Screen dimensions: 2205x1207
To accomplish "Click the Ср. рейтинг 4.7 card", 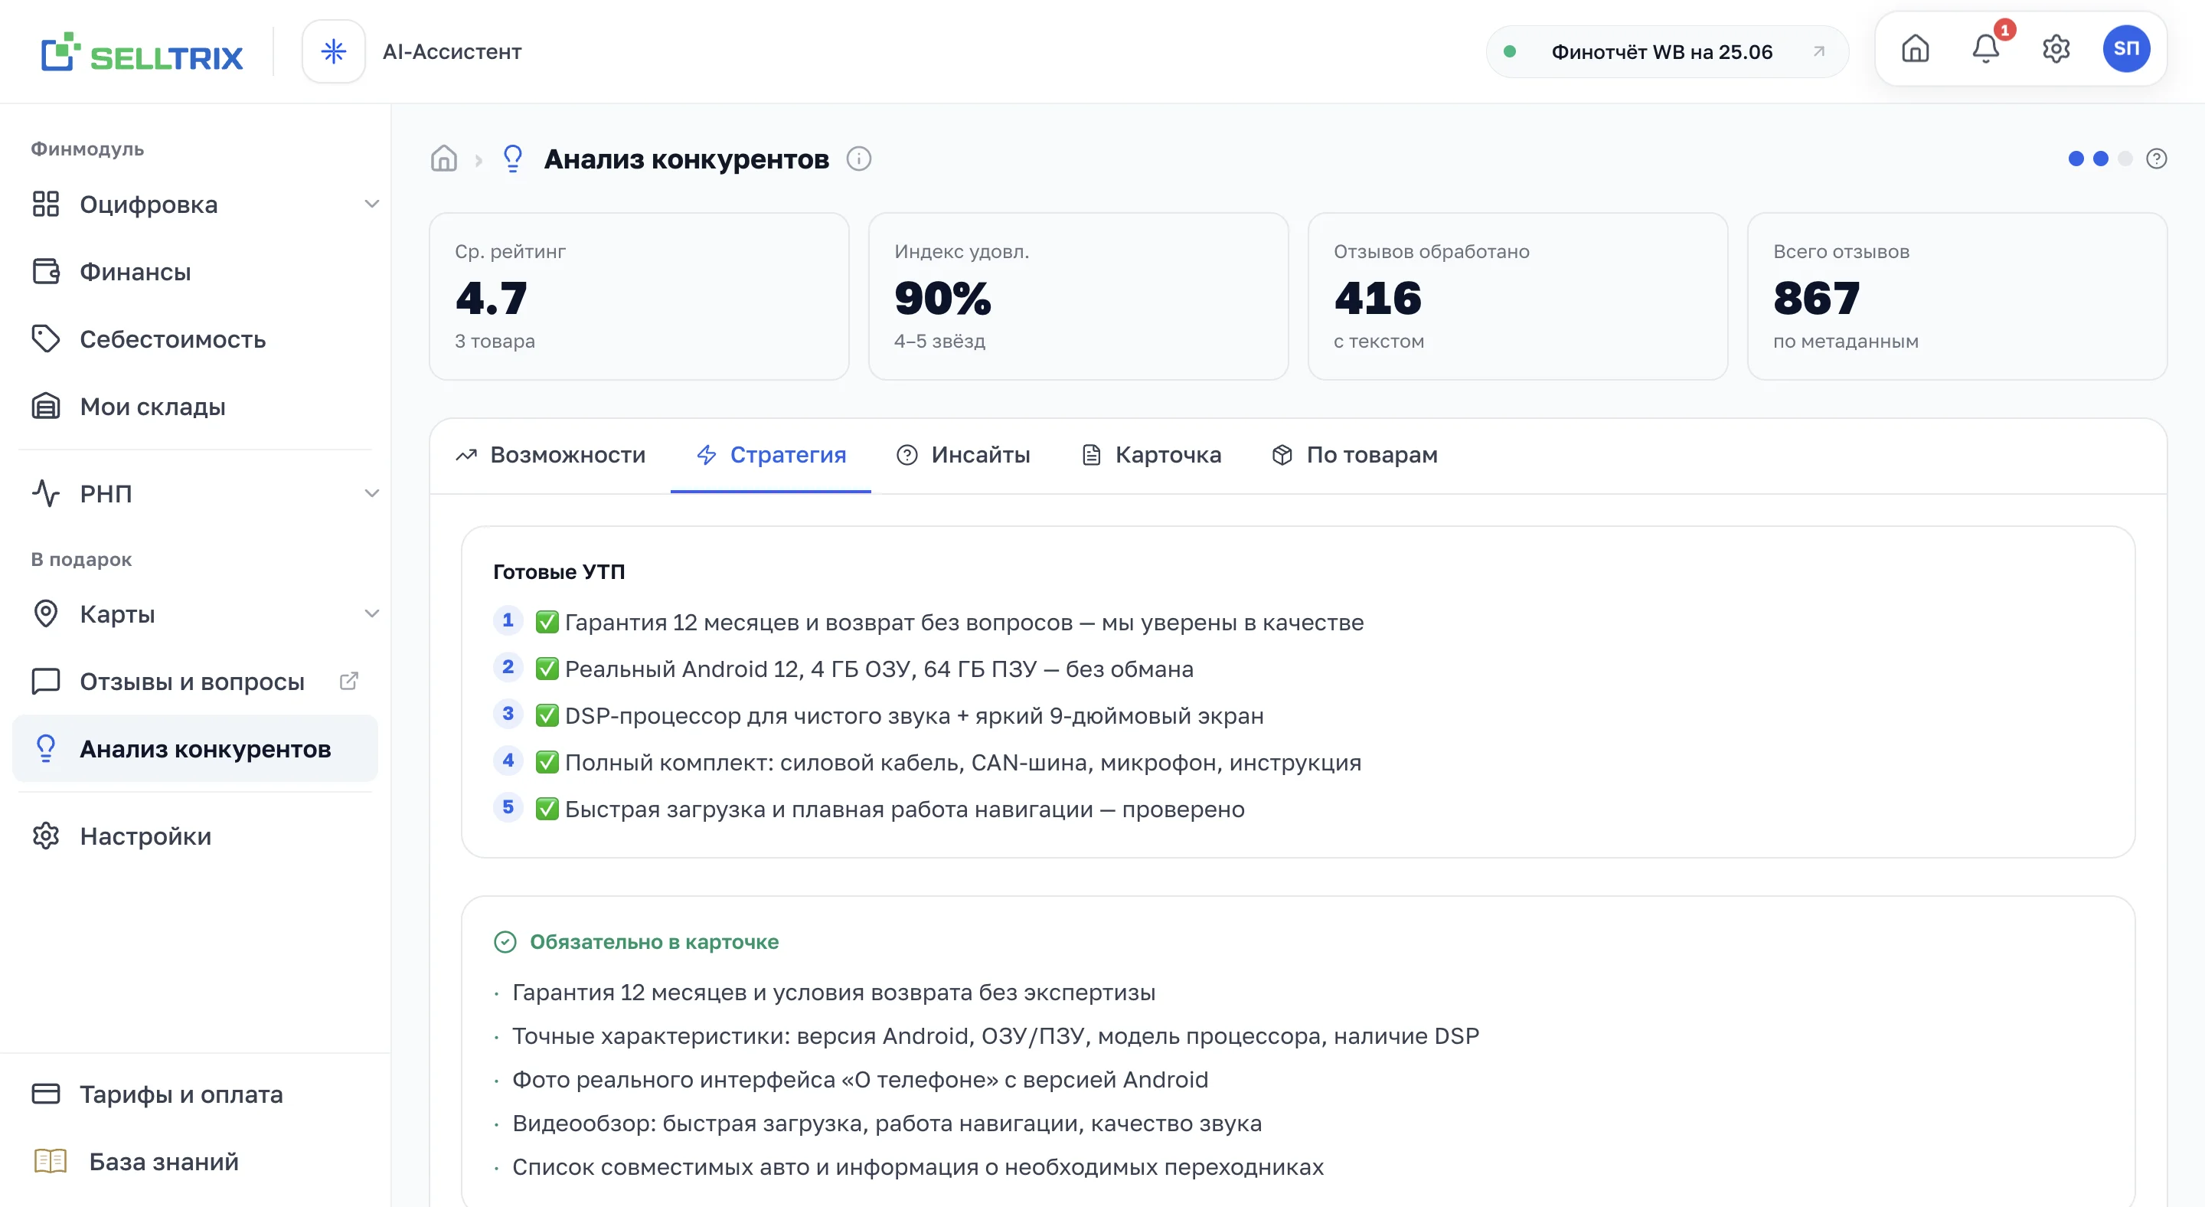I will 639,296.
